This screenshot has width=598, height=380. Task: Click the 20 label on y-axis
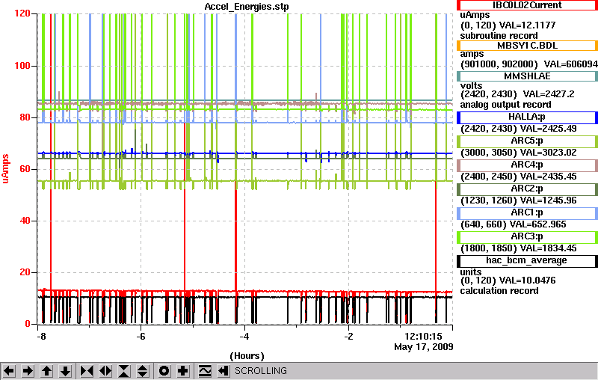(x=25, y=272)
